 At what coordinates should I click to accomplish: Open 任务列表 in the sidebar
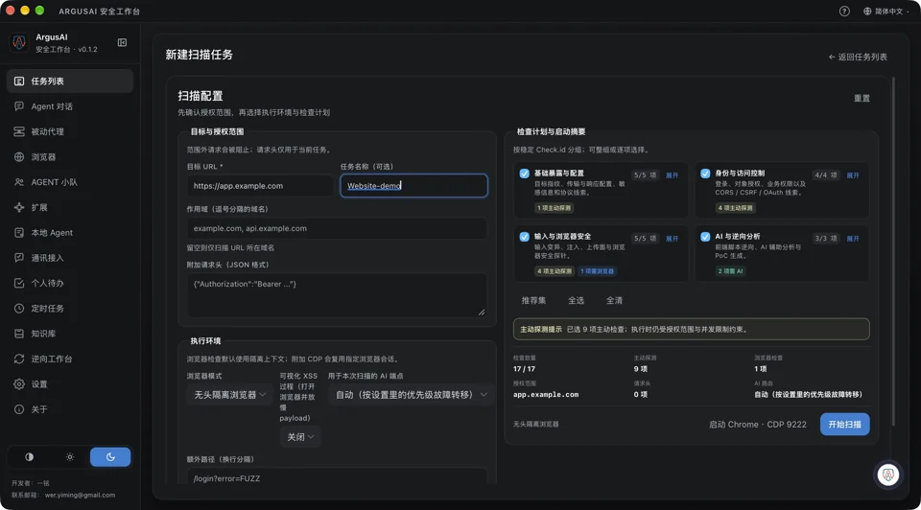click(x=70, y=81)
